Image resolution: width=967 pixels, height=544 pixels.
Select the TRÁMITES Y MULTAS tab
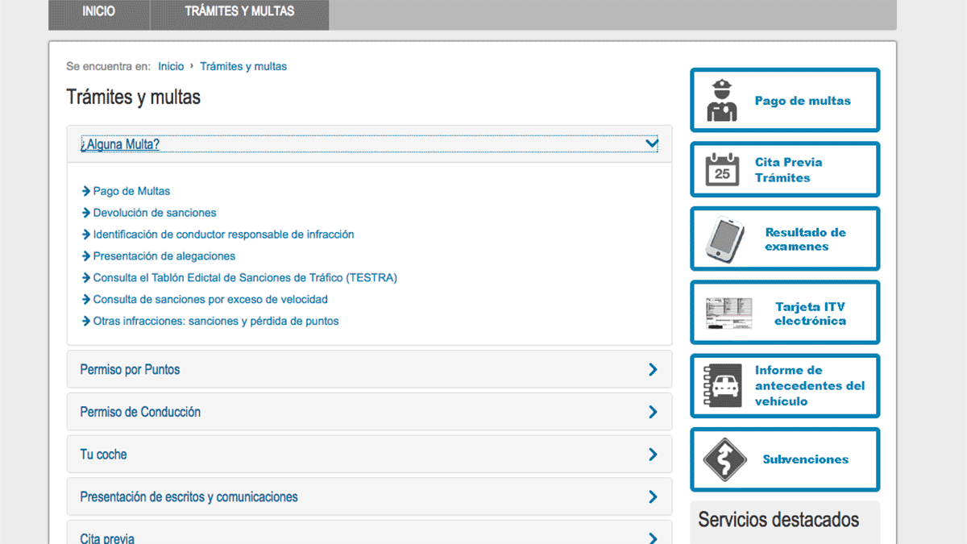239,12
